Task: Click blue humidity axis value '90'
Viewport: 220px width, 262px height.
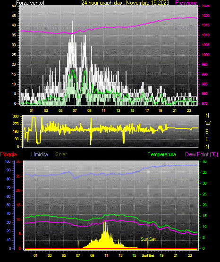Action: 8,170
